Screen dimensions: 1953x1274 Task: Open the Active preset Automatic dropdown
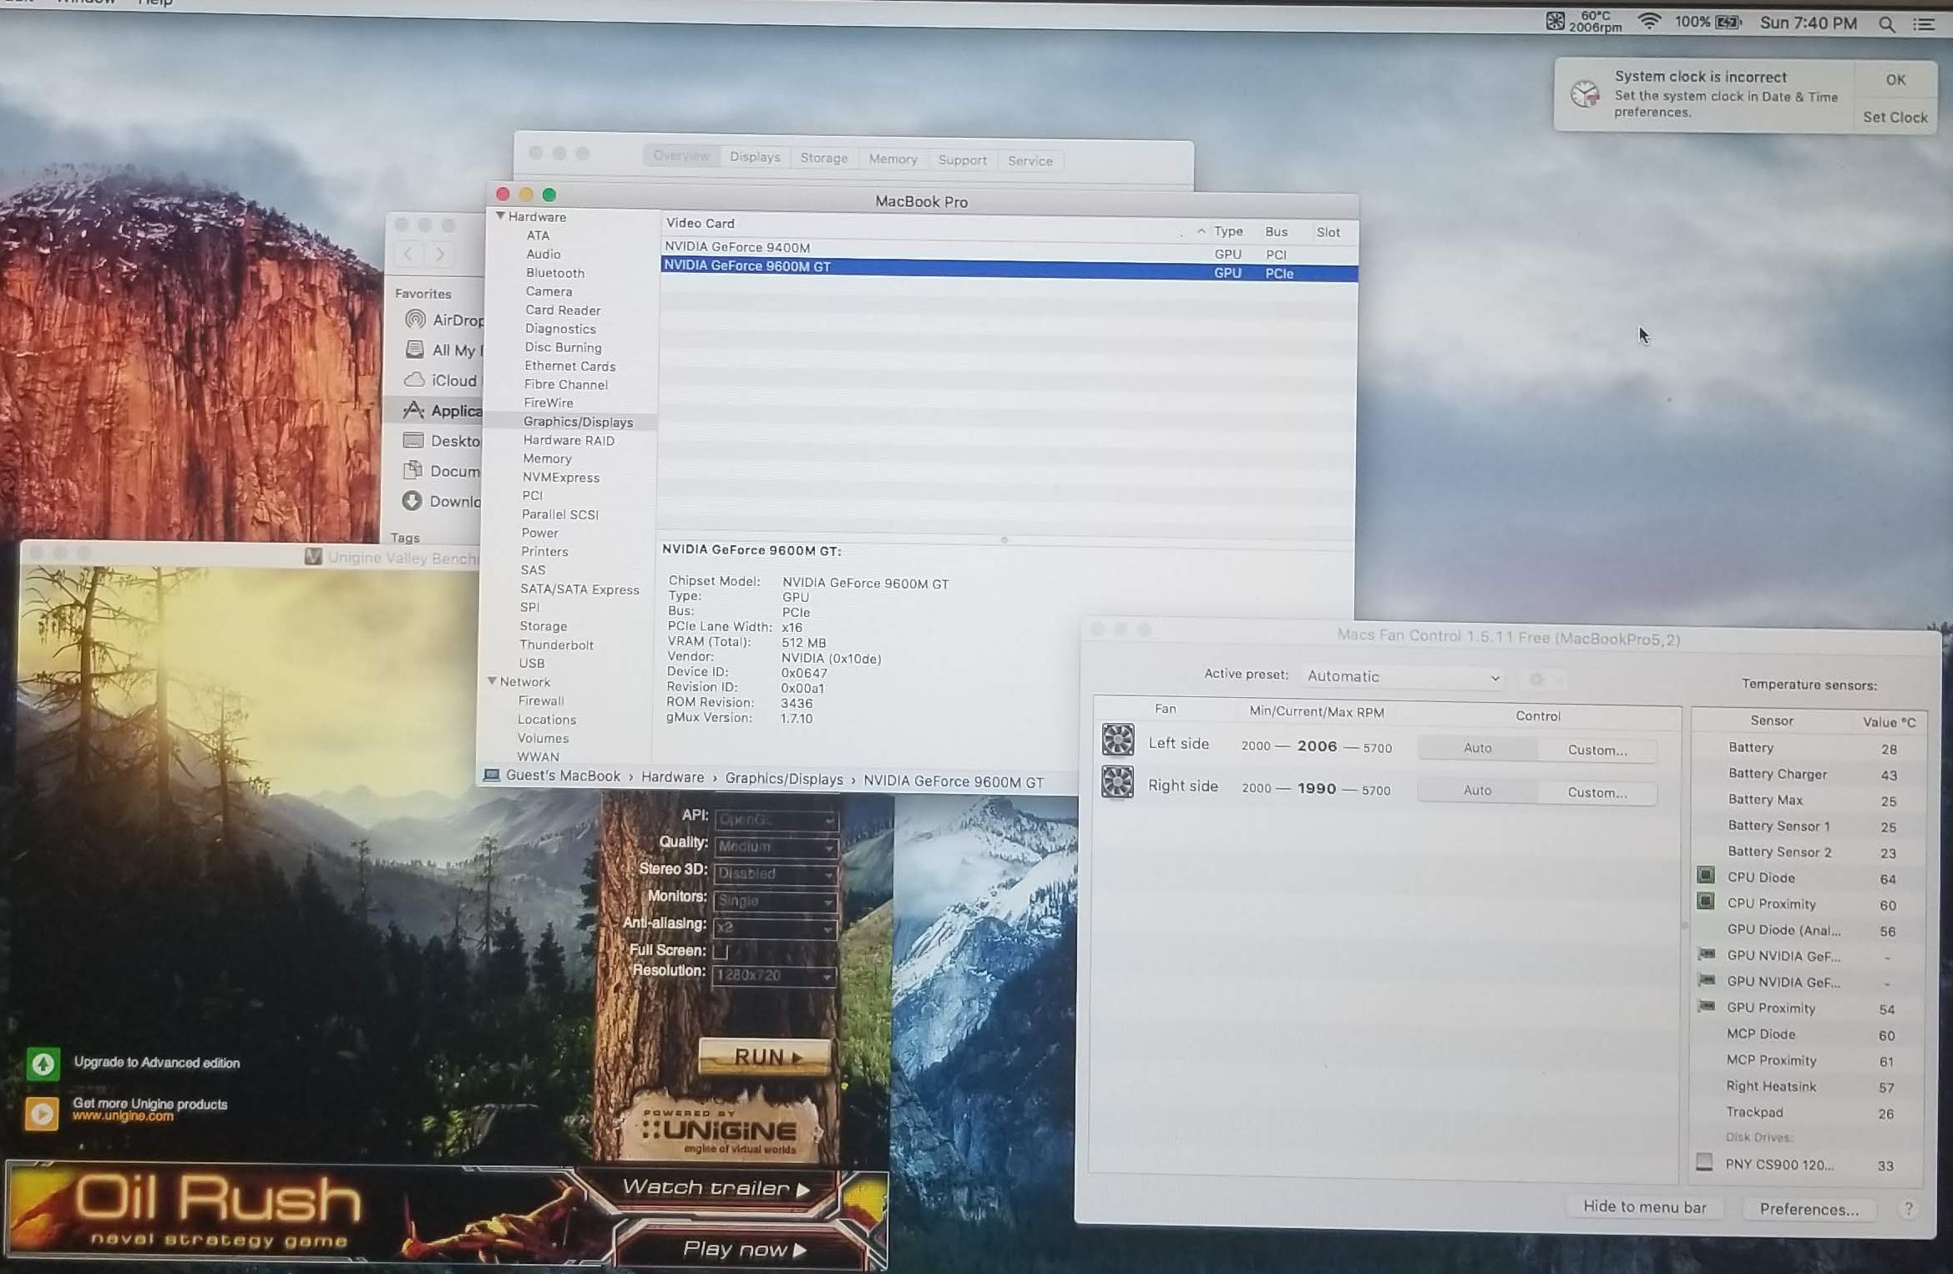tap(1401, 676)
